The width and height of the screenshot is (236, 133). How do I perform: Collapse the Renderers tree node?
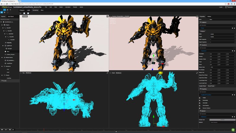point(2,66)
